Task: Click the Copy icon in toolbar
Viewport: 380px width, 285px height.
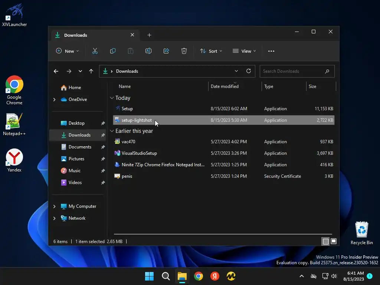Action: coord(113,51)
